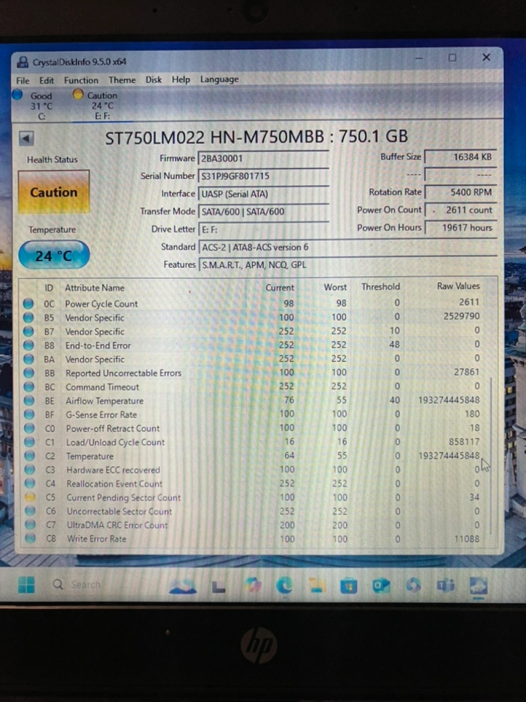The height and width of the screenshot is (702, 526).
Task: Open the Language menu
Action: pos(220,79)
